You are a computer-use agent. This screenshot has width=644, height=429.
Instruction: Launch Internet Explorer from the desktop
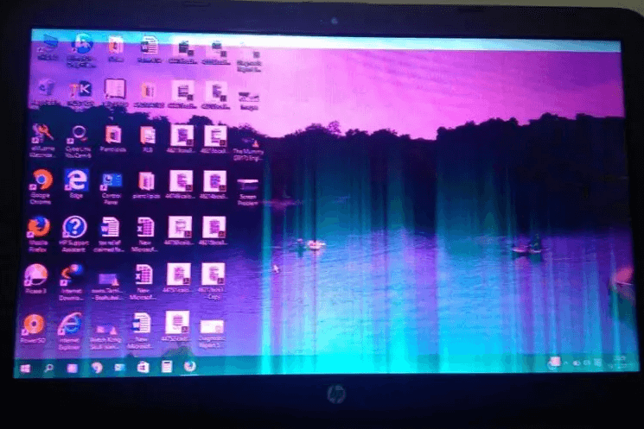tap(71, 324)
